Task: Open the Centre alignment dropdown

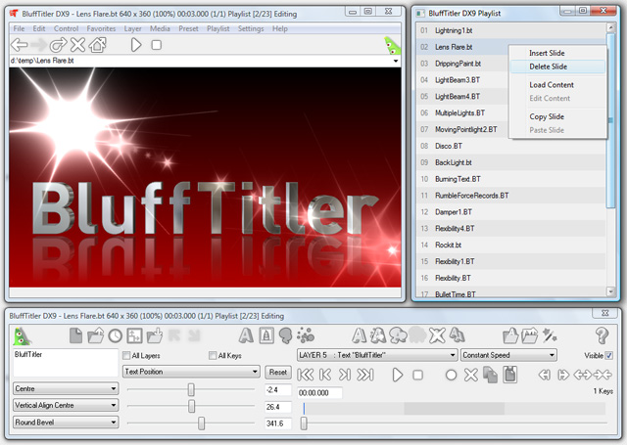Action: tap(66, 388)
